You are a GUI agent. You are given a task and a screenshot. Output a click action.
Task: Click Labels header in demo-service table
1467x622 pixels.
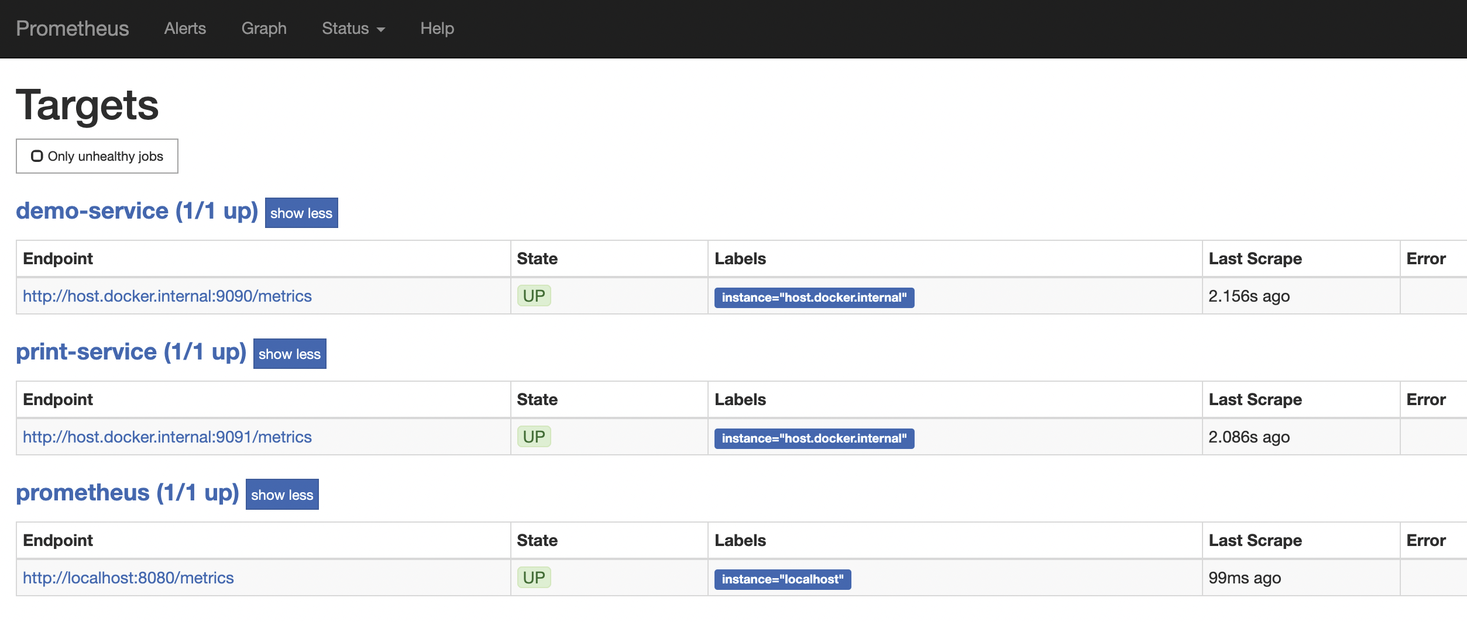[740, 258]
